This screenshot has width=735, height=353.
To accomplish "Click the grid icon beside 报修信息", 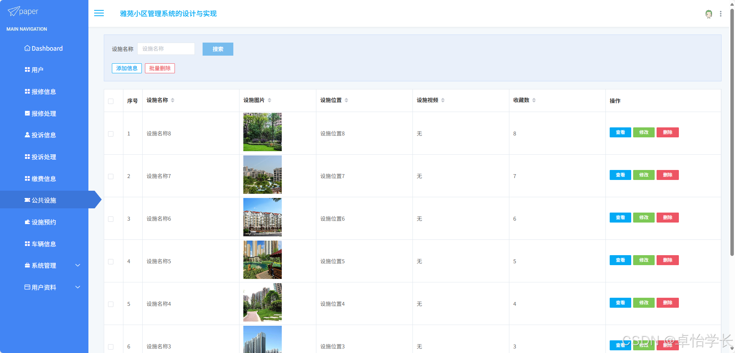I will (27, 92).
